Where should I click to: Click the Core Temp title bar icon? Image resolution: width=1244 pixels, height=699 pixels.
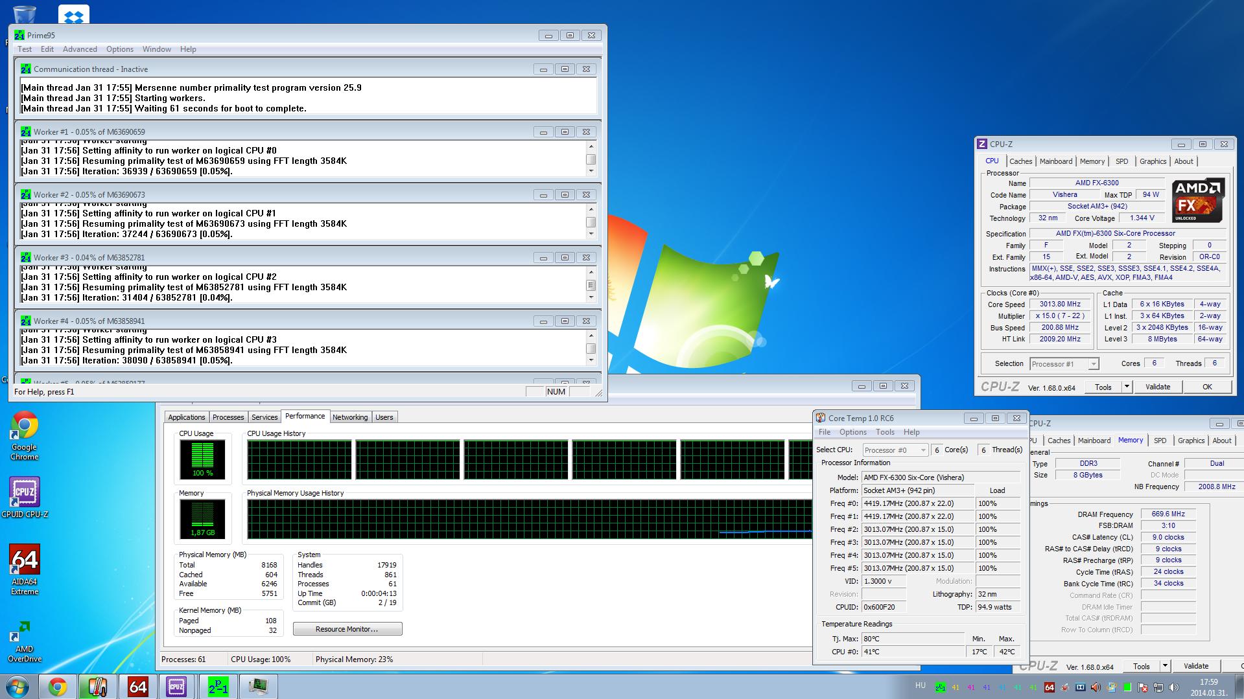(x=821, y=418)
